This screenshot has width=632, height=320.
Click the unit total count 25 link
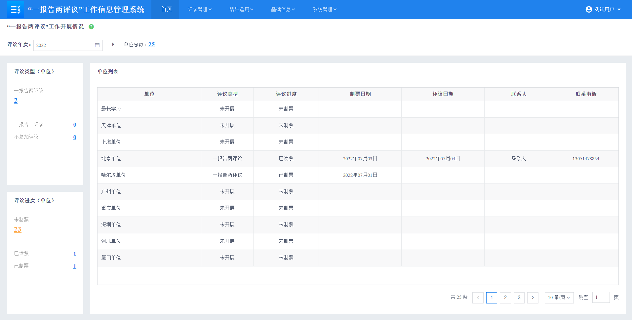coord(151,44)
